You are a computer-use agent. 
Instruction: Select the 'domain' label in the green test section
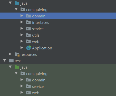39,80
